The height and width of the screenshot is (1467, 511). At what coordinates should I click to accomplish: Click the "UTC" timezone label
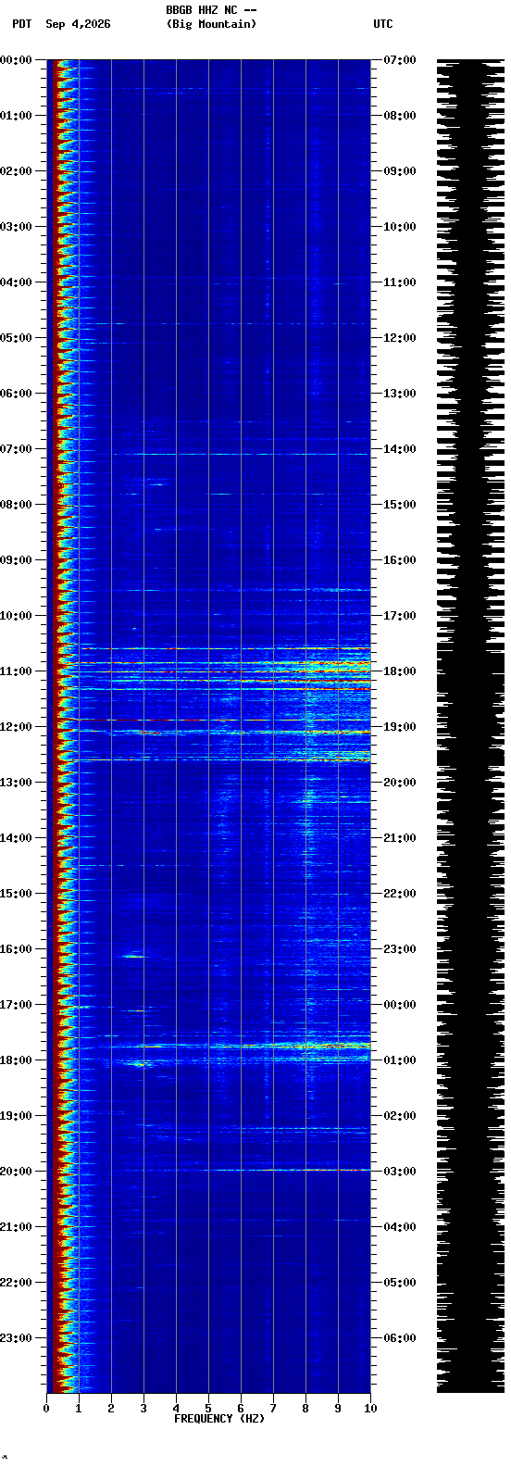pyautogui.click(x=383, y=24)
